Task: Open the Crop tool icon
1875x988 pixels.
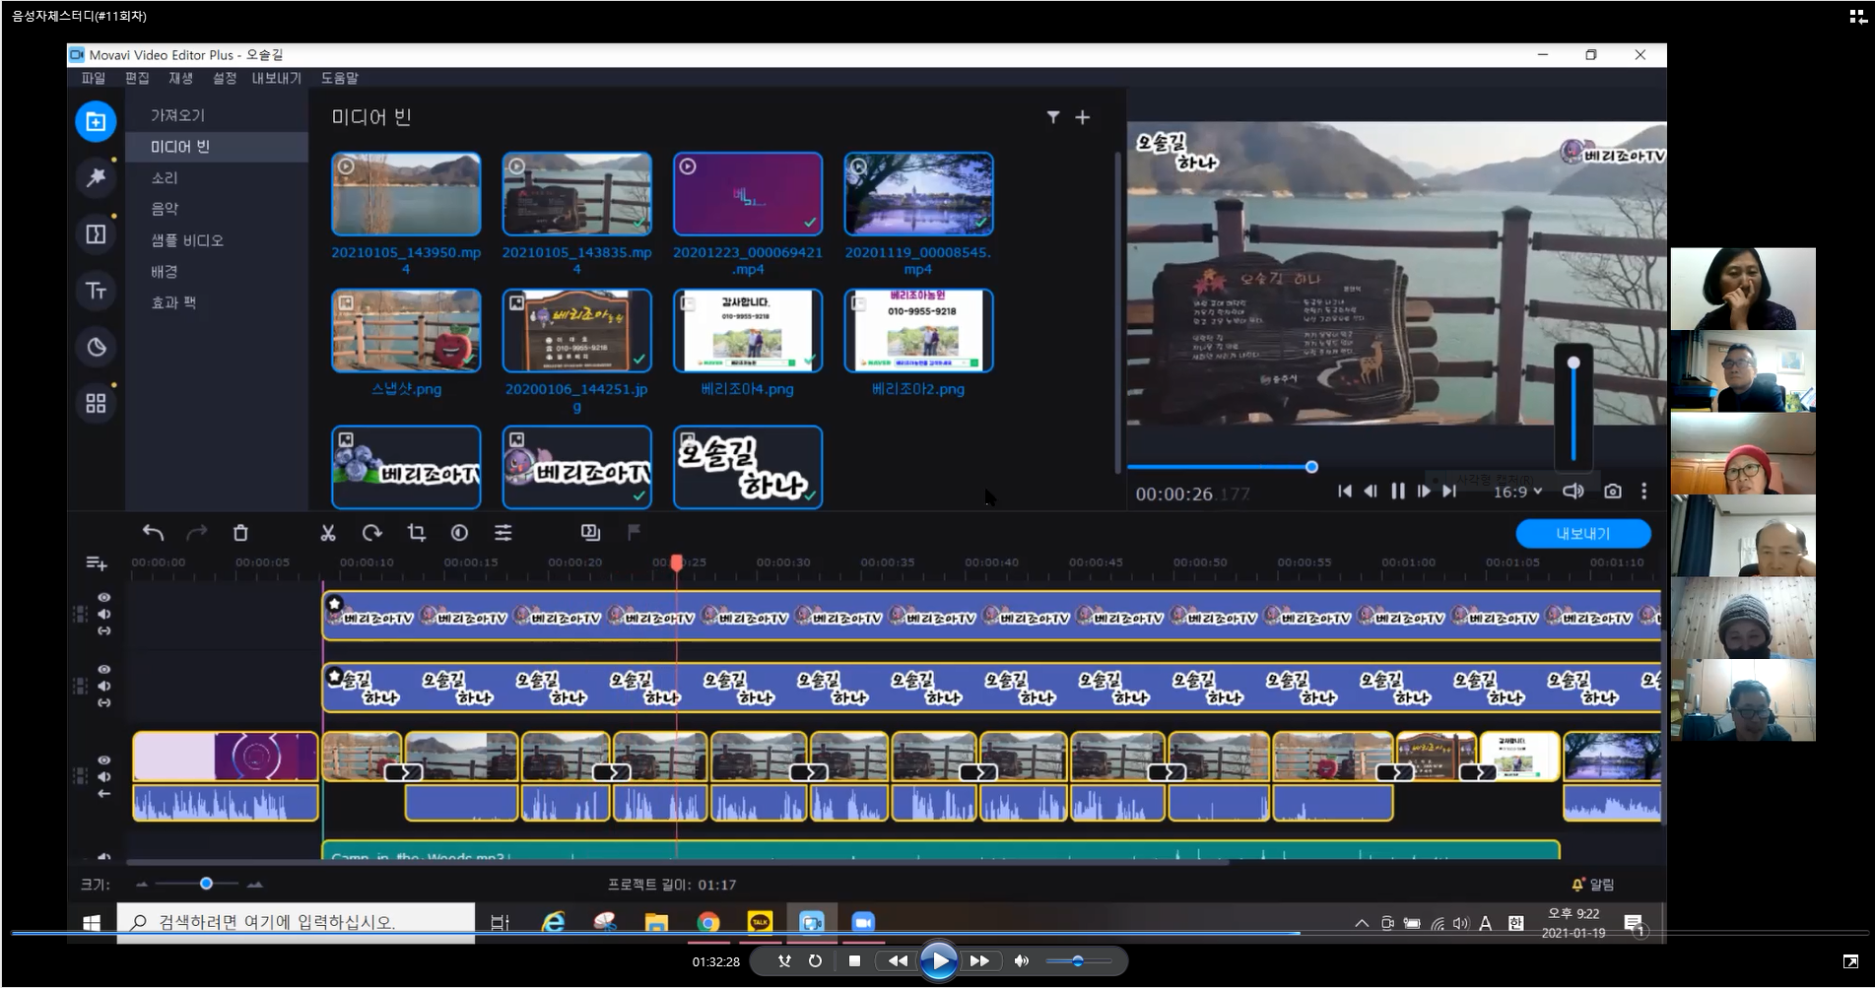Action: pos(416,533)
